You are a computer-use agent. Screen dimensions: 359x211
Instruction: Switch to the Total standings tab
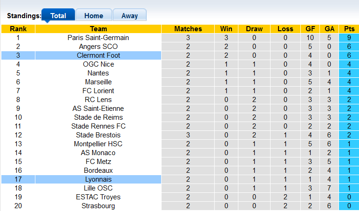pos(58,15)
